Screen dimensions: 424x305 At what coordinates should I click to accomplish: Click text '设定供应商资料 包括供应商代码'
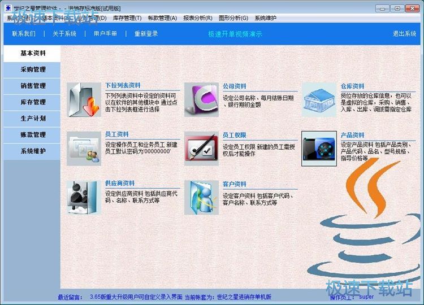[141, 194]
